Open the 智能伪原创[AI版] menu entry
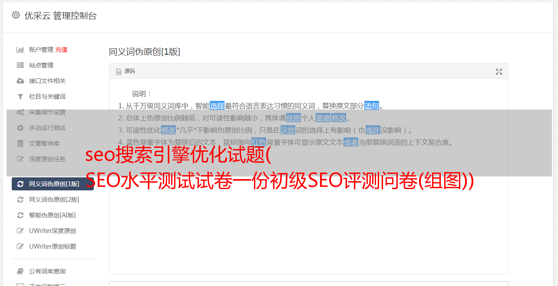 tap(53, 215)
